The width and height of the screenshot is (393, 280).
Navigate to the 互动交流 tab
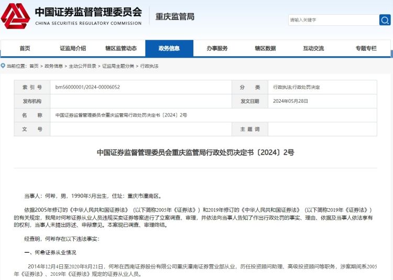313,48
